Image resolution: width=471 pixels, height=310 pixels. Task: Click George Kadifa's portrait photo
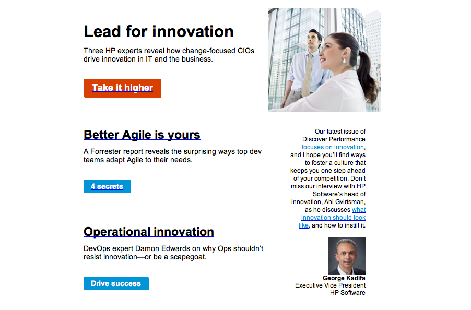coord(347,255)
